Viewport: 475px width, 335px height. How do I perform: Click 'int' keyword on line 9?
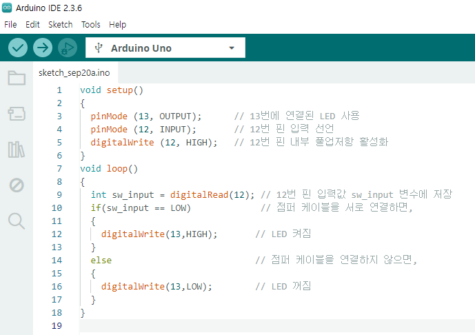point(99,195)
